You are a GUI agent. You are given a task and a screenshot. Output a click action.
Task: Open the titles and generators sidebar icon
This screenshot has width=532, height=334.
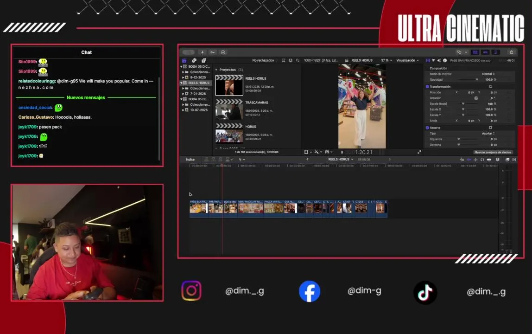click(204, 60)
